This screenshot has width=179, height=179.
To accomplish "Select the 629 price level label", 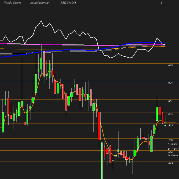I will (x=170, y=83).
